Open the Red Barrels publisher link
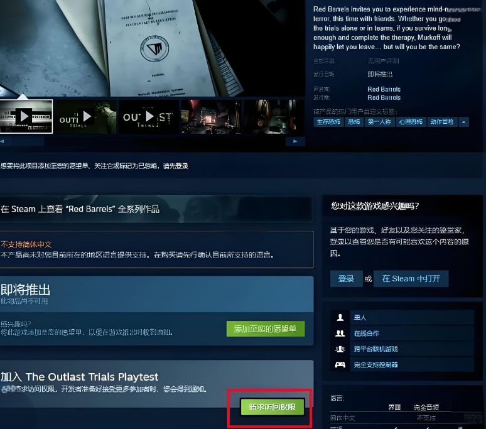The image size is (486, 429). point(384,97)
